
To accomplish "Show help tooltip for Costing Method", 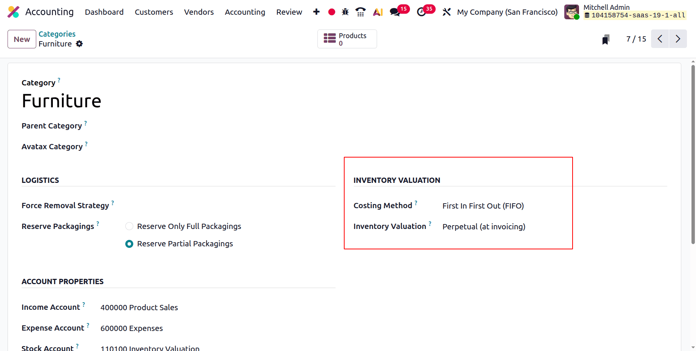I will coord(416,203).
